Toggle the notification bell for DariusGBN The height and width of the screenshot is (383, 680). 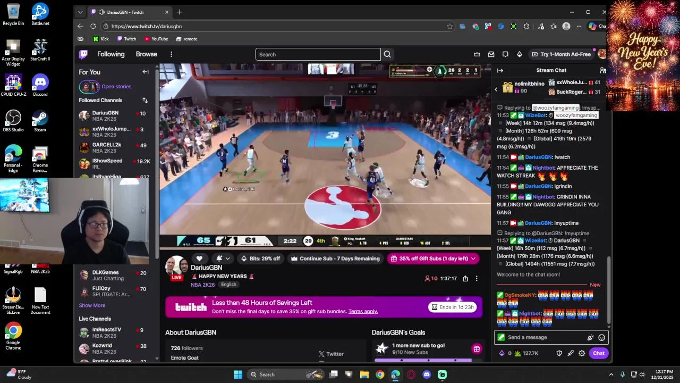tap(219, 259)
